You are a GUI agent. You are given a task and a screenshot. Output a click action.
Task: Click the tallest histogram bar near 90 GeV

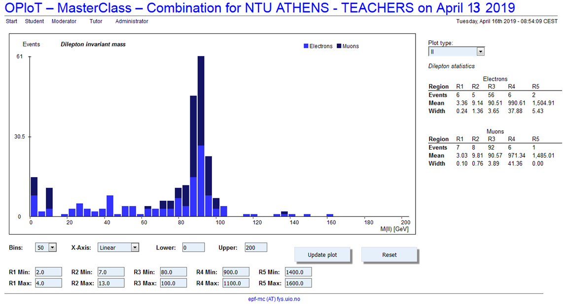pyautogui.click(x=201, y=136)
